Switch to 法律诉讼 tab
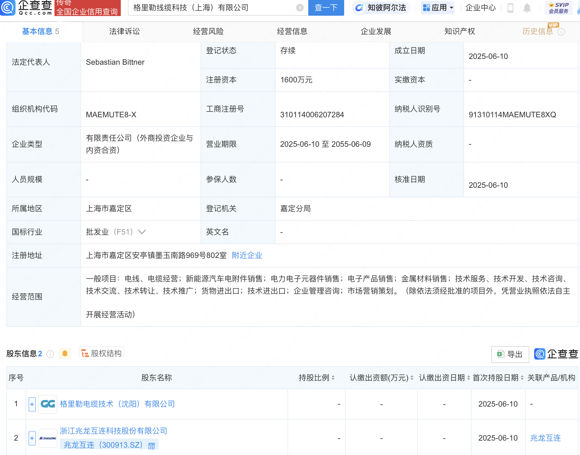Screen dimensions: 580x455 tap(124, 31)
